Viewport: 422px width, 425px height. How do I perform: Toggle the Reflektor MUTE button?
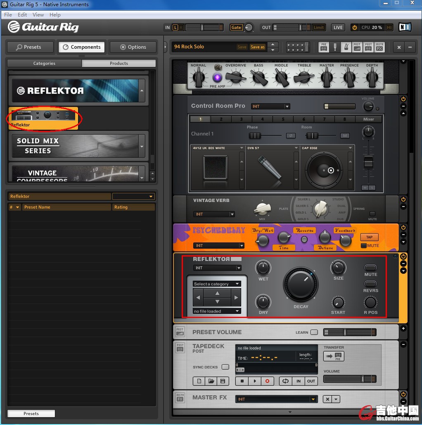pos(370,268)
